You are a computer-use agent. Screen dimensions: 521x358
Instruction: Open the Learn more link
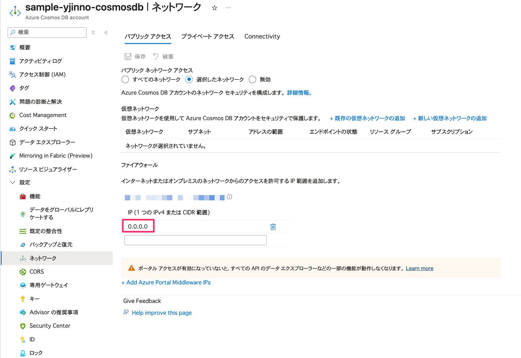point(420,268)
